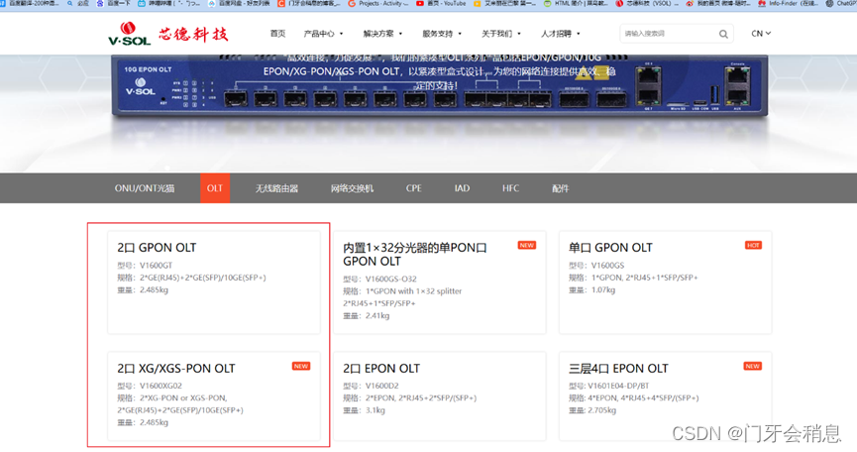The image size is (857, 452).
Task: Select the OLT category tab
Action: [x=215, y=188]
